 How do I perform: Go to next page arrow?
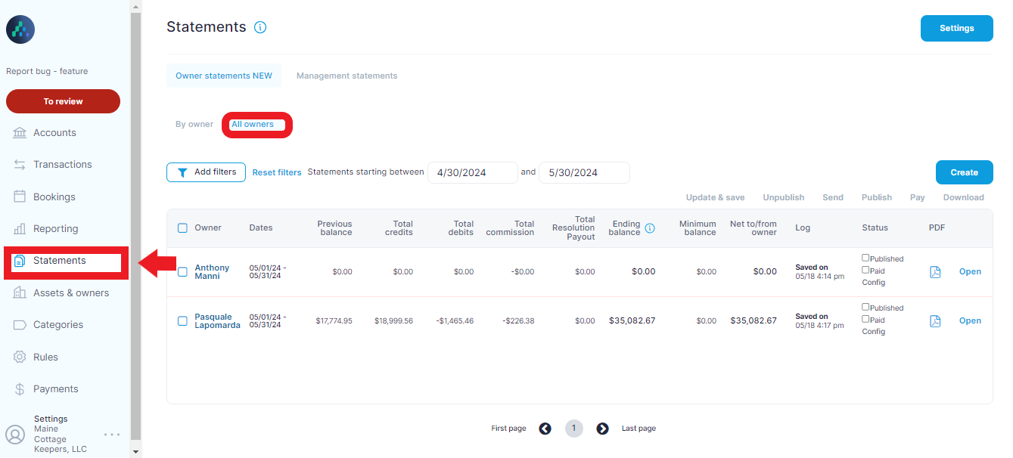tap(602, 429)
